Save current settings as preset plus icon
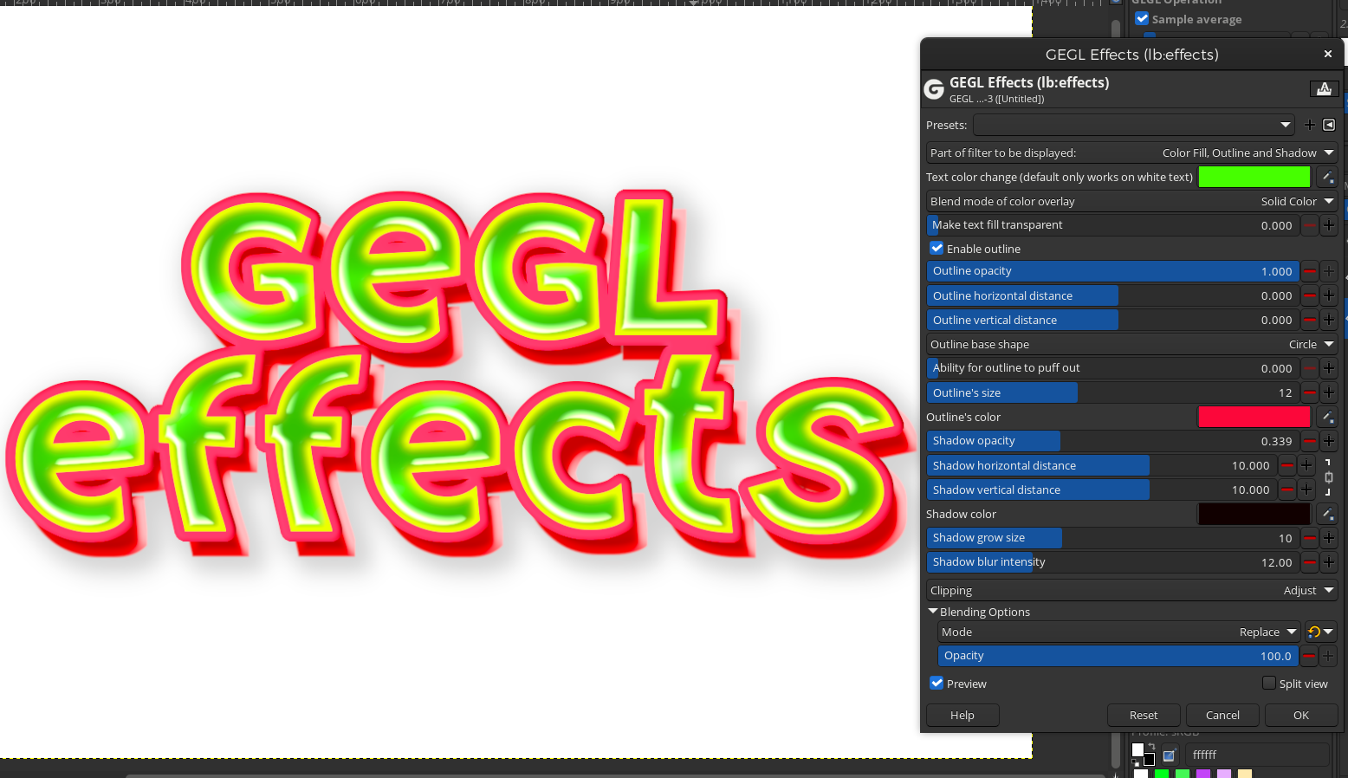The height and width of the screenshot is (778, 1348). (1310, 125)
